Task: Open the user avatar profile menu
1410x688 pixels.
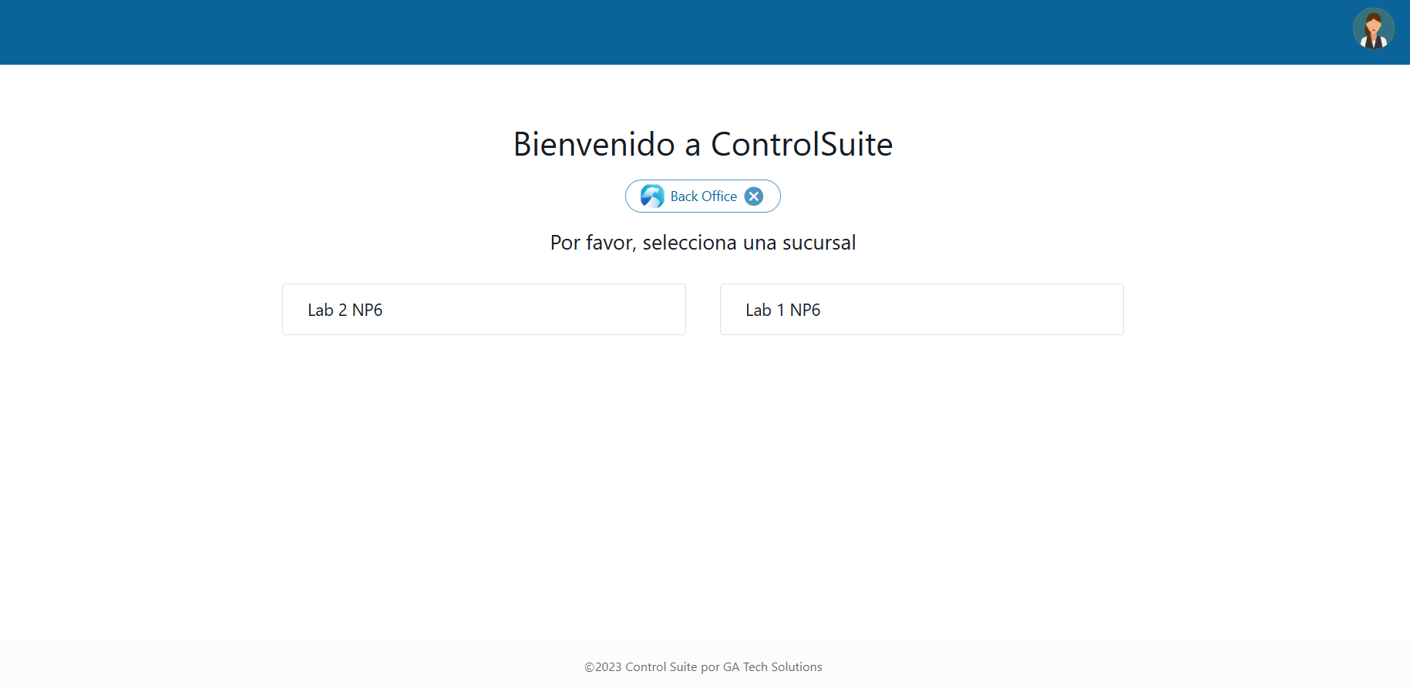Action: coord(1373,29)
